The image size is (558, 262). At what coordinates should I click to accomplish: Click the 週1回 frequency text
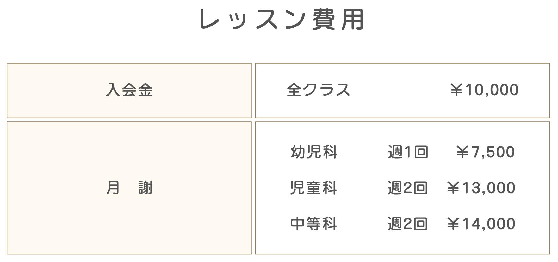(x=408, y=152)
